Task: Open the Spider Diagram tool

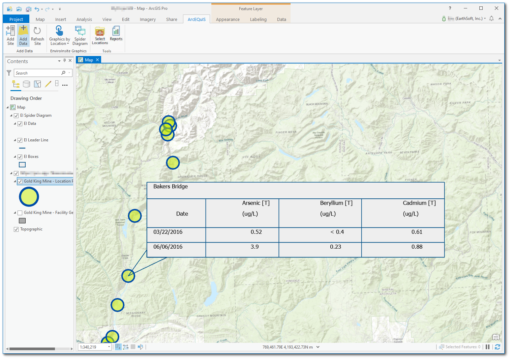Action: pyautogui.click(x=80, y=35)
